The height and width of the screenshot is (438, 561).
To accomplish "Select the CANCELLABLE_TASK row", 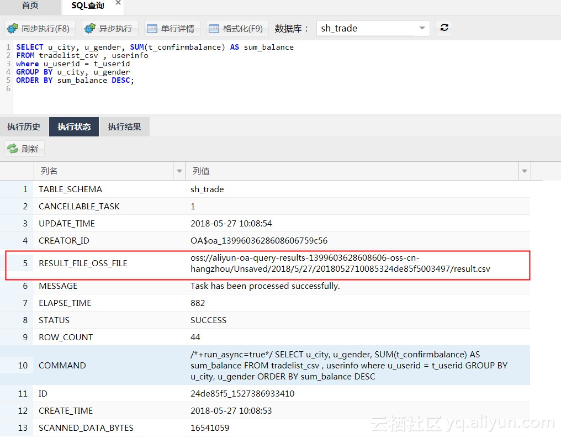I will (264, 207).
